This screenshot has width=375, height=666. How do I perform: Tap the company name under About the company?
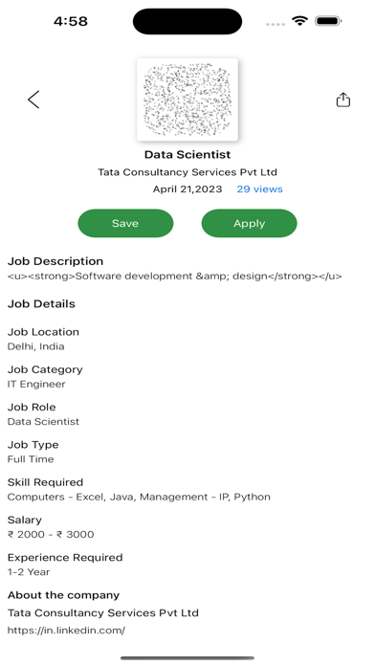[x=103, y=613]
